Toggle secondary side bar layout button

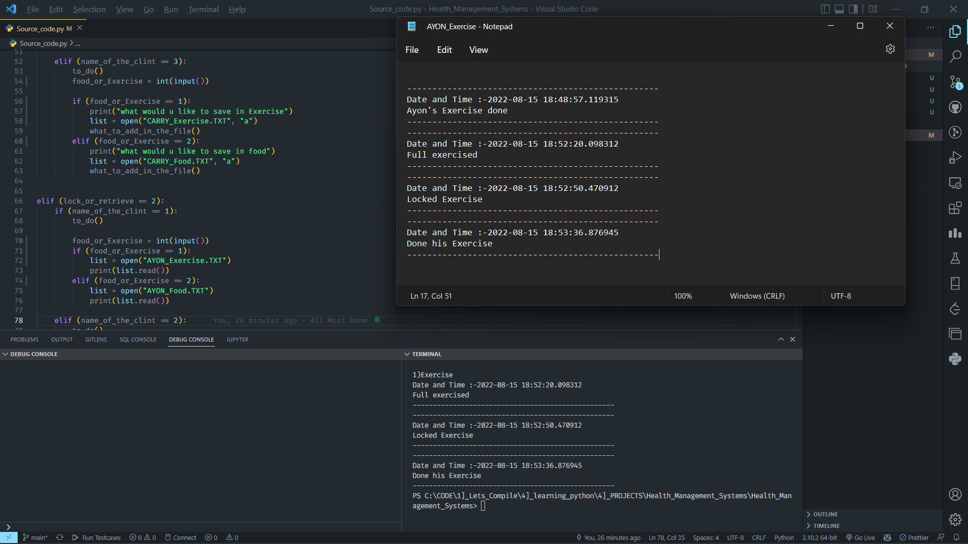click(x=853, y=9)
